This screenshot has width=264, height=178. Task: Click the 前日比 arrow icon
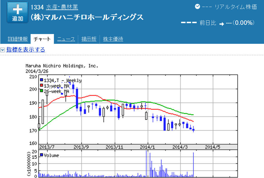[x=222, y=24]
